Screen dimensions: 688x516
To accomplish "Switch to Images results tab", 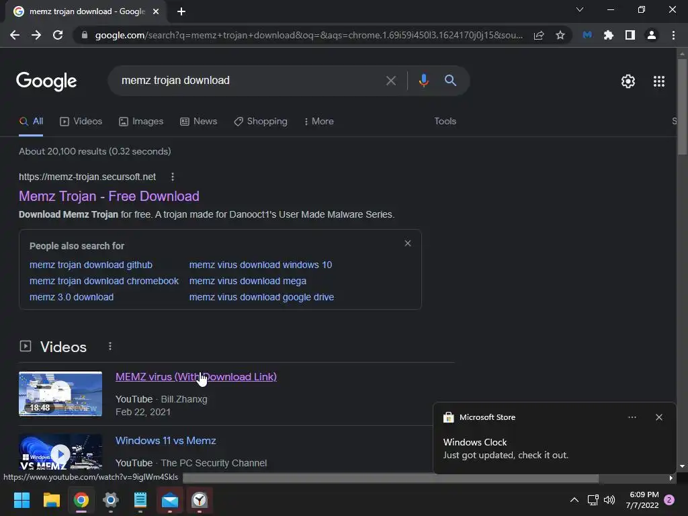I will click(x=141, y=122).
